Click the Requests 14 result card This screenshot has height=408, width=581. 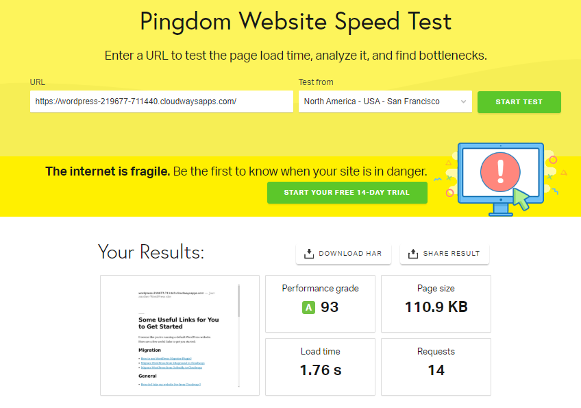pos(436,367)
